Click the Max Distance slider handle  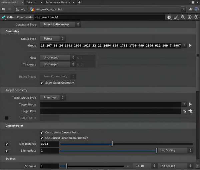(112, 144)
